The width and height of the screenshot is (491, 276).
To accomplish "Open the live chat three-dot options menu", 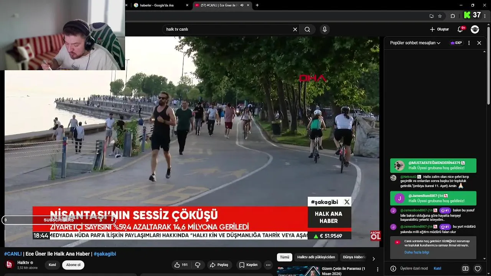I will (469, 43).
